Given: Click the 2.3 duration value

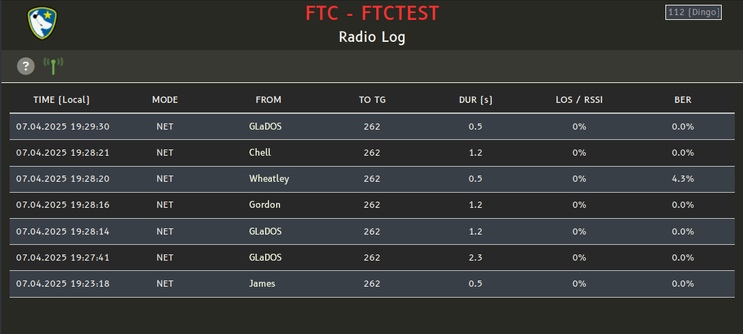Looking at the screenshot, I should coord(475,258).
